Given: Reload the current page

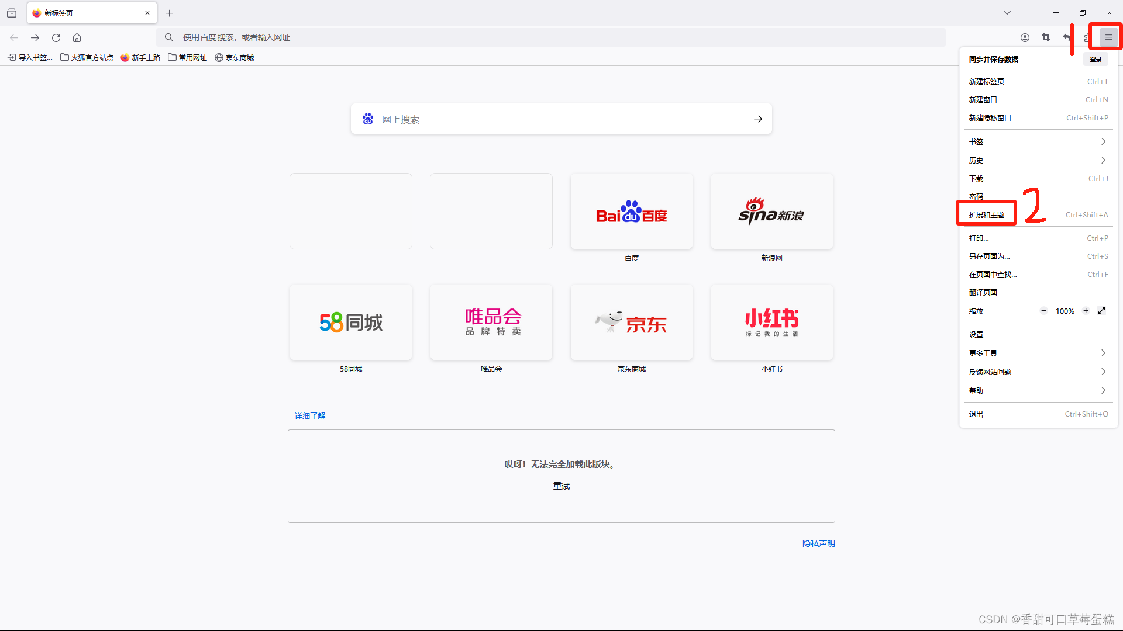Looking at the screenshot, I should point(56,37).
